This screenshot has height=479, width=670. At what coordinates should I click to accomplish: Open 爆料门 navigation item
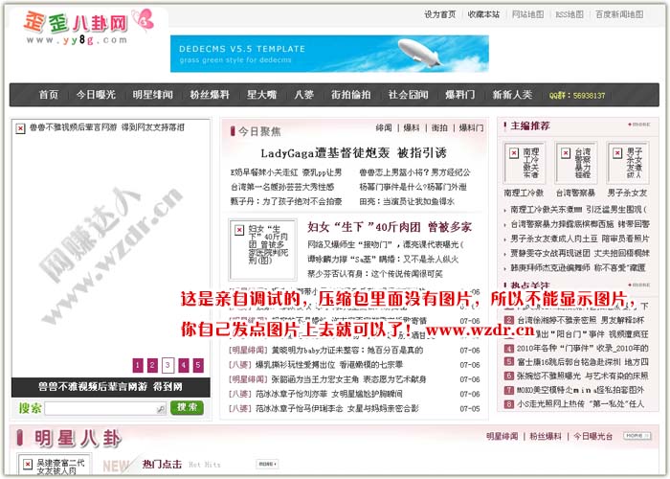(459, 95)
